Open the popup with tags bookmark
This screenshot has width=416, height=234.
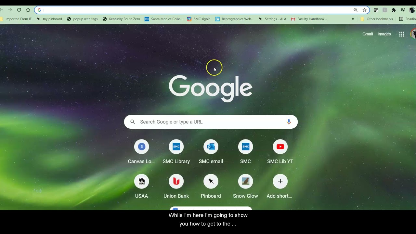click(x=82, y=19)
